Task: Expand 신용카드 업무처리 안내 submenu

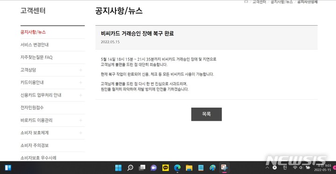Action: pos(80,95)
